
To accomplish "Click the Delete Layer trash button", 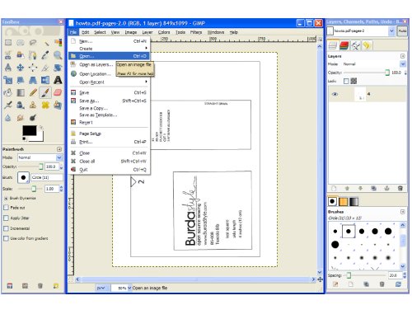I will tap(400, 188).
